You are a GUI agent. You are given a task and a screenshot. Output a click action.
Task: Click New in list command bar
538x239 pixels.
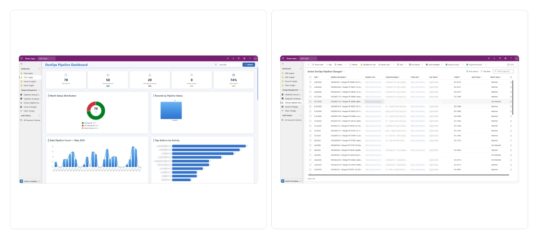[x=329, y=64]
